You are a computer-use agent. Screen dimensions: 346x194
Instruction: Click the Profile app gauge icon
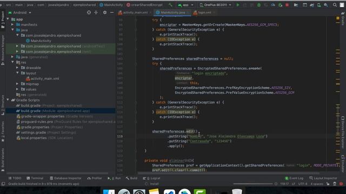pyautogui.click(x=273, y=5)
